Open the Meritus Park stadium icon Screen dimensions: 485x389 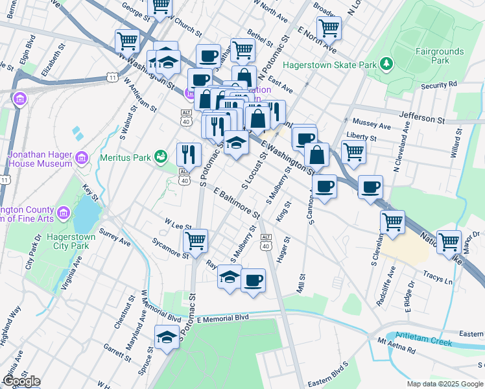(161, 157)
